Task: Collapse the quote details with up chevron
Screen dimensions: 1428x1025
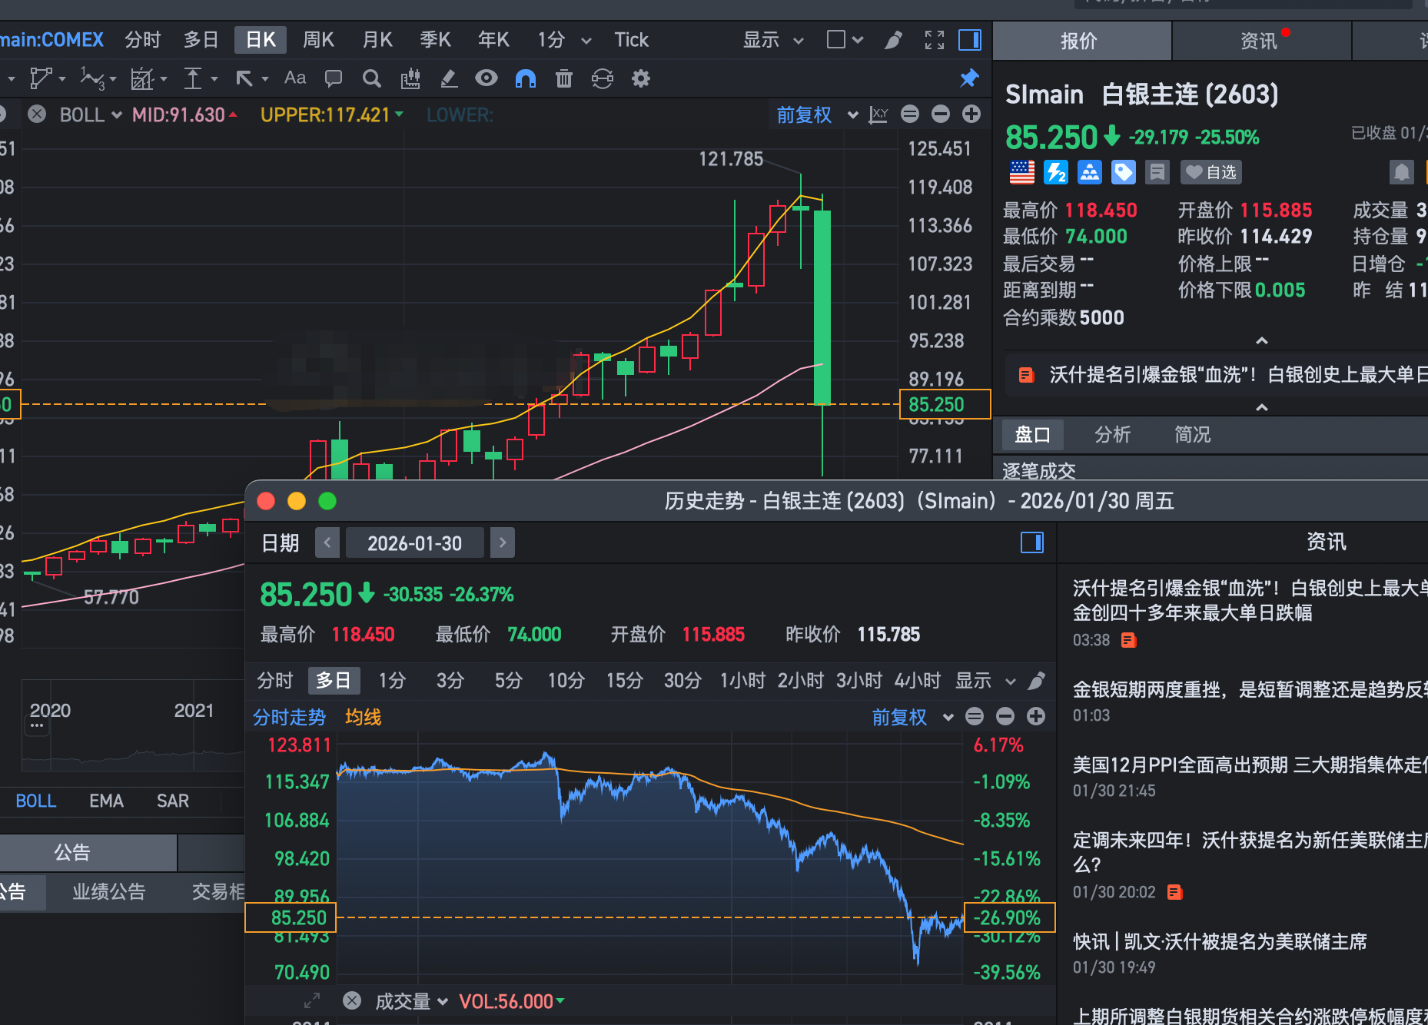Action: (1261, 340)
